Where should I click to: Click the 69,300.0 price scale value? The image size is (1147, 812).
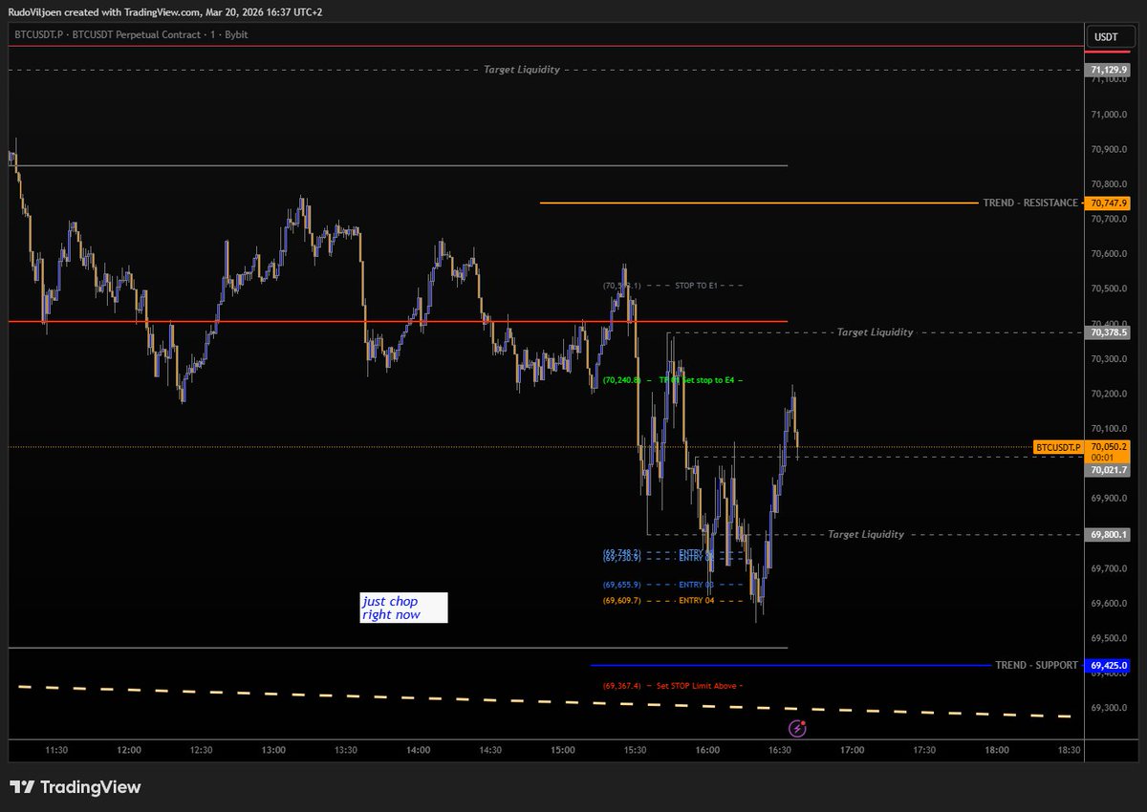(x=1109, y=708)
